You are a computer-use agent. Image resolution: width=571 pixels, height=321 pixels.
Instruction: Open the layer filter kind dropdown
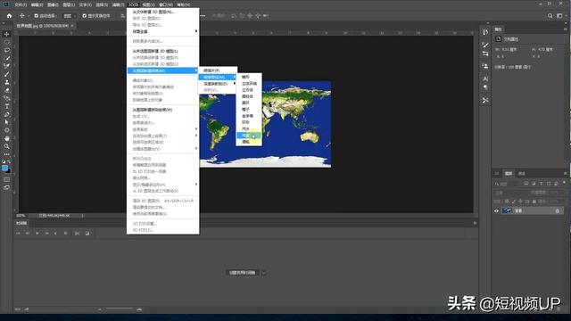click(507, 184)
